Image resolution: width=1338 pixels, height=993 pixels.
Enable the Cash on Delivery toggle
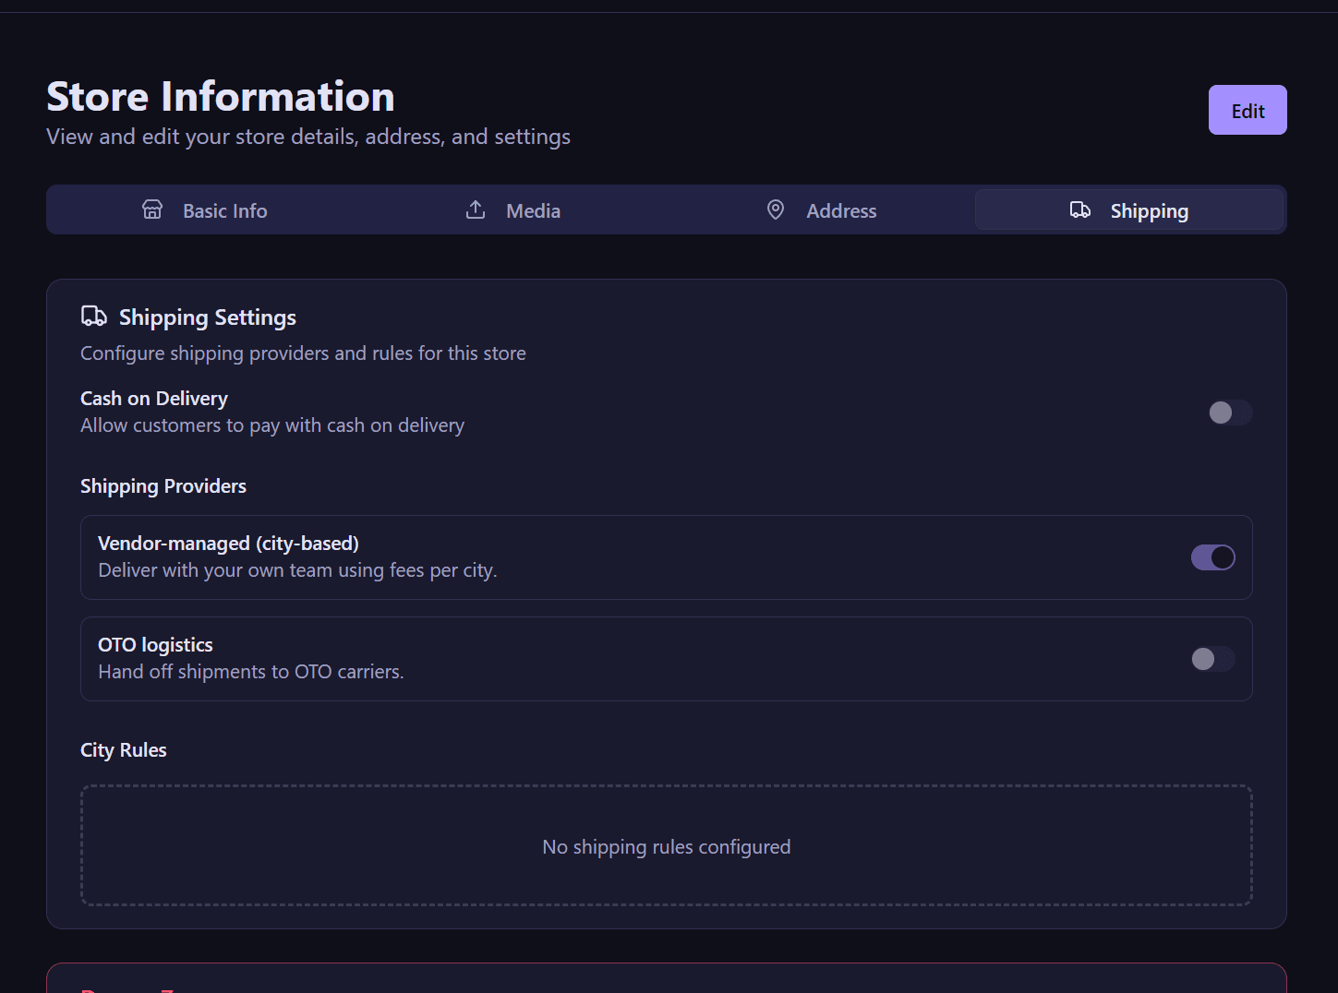tap(1231, 413)
